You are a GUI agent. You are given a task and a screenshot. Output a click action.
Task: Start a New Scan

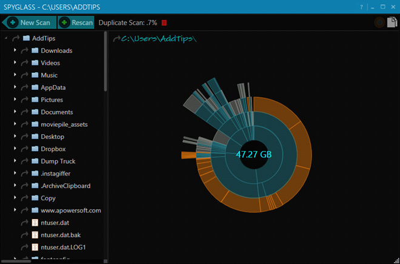coord(29,22)
